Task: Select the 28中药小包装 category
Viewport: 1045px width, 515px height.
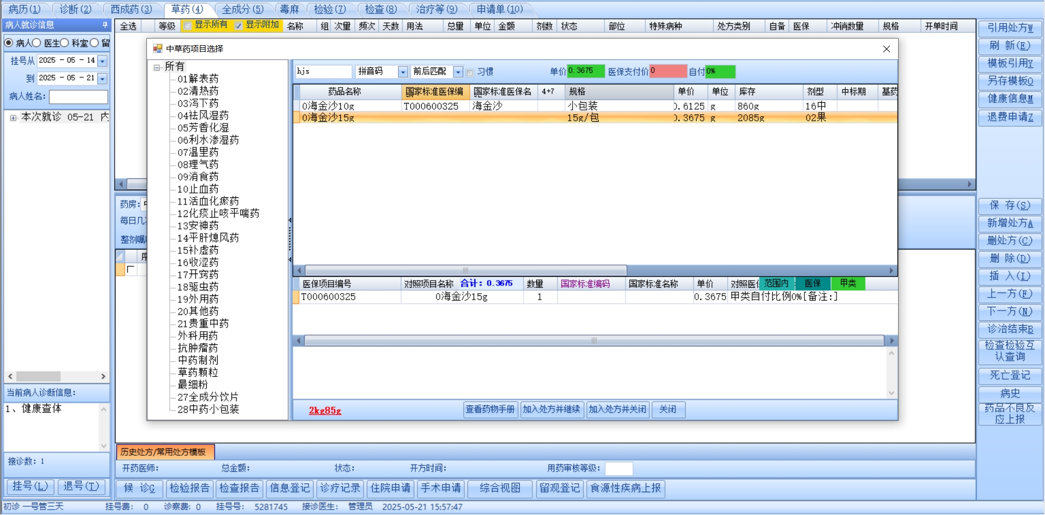Action: coord(208,409)
